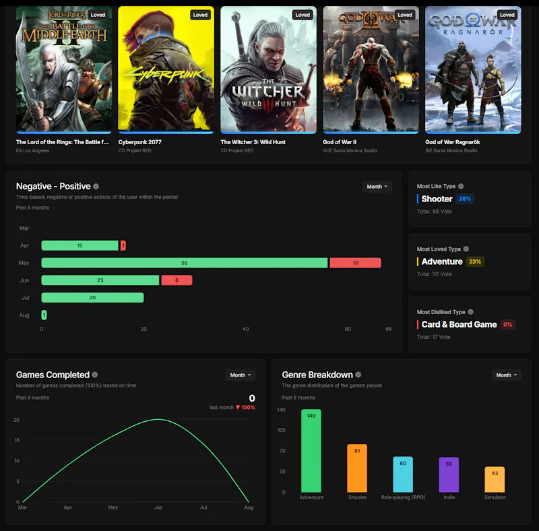Open the Month dropdown in Genre Breakdown panel
539x531 pixels.
(507, 375)
